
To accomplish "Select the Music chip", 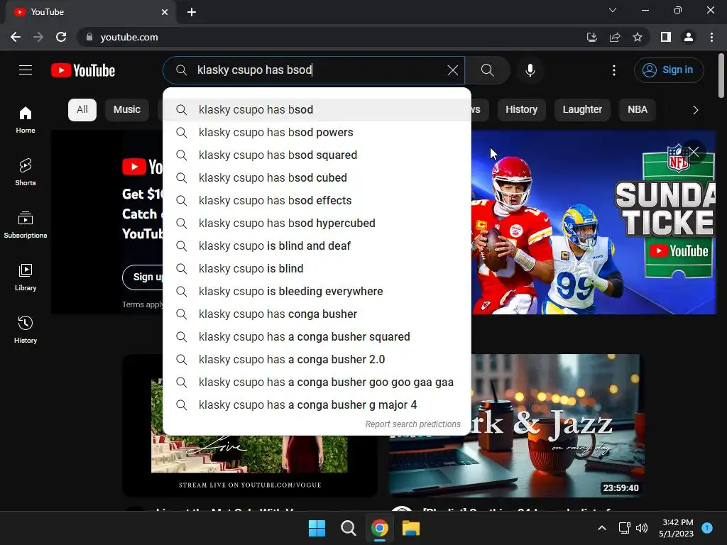I will tap(127, 110).
